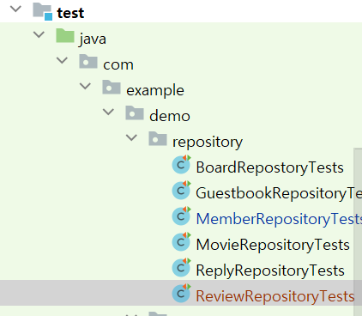Click the ReplyRepositoryTests class icon
Image resolution: width=362 pixels, height=316 pixels.
(182, 268)
